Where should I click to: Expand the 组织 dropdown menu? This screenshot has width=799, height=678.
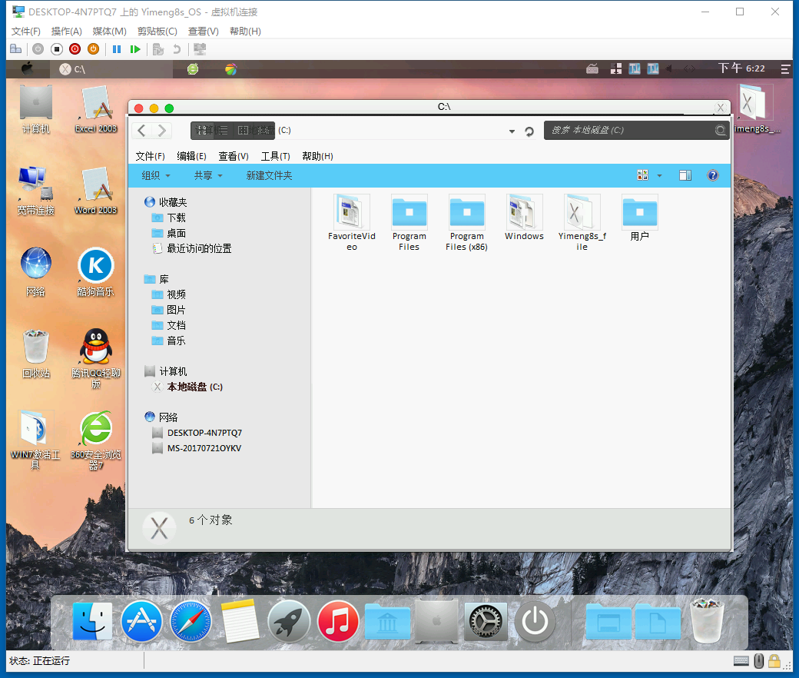(156, 175)
